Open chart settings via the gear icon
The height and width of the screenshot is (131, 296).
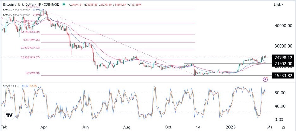tap(283, 128)
